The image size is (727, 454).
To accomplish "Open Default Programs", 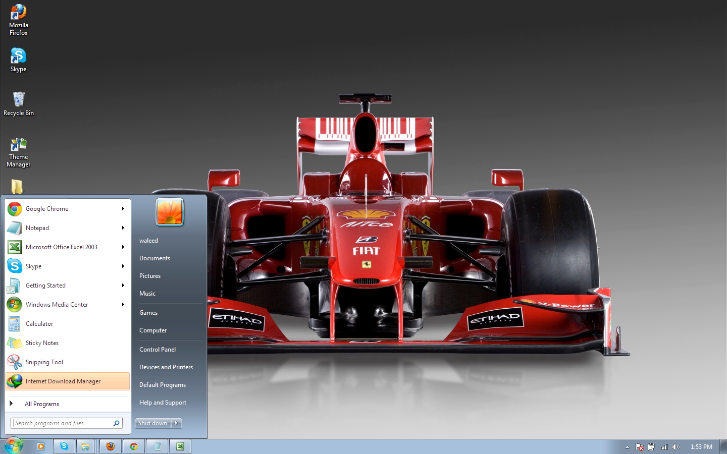I will [x=163, y=385].
